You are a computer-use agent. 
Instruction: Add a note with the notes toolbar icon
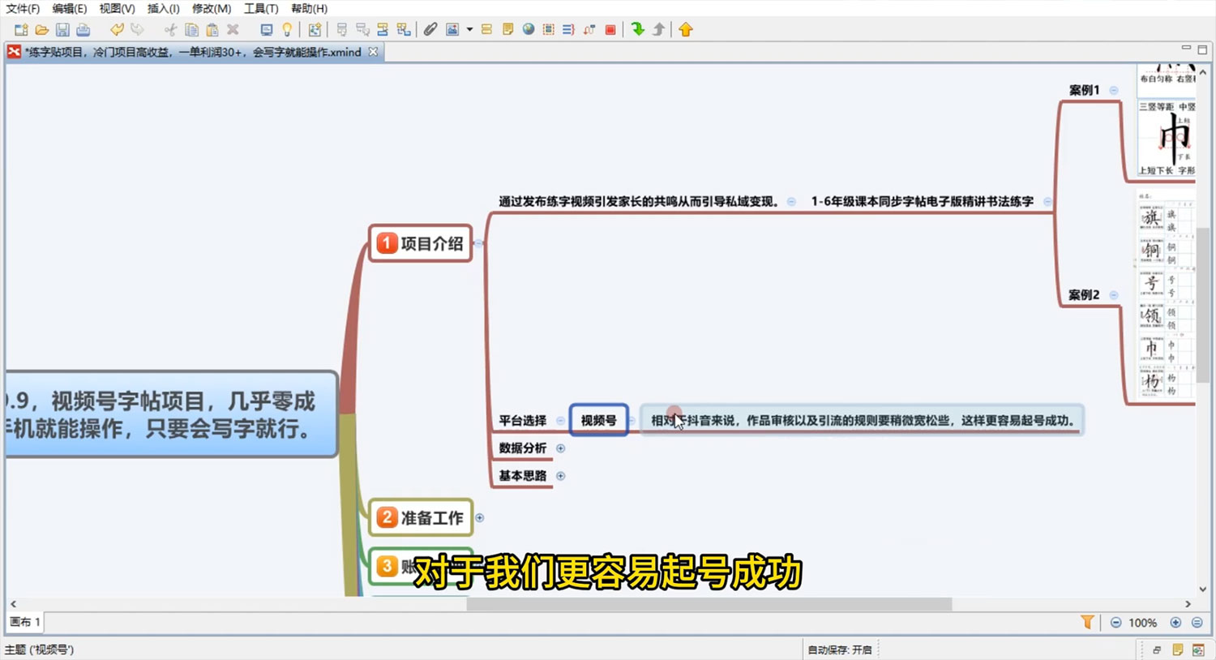pos(507,30)
